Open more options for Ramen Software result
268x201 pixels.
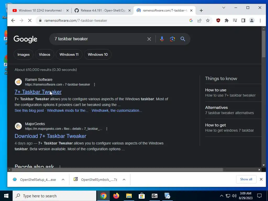pos(94,85)
